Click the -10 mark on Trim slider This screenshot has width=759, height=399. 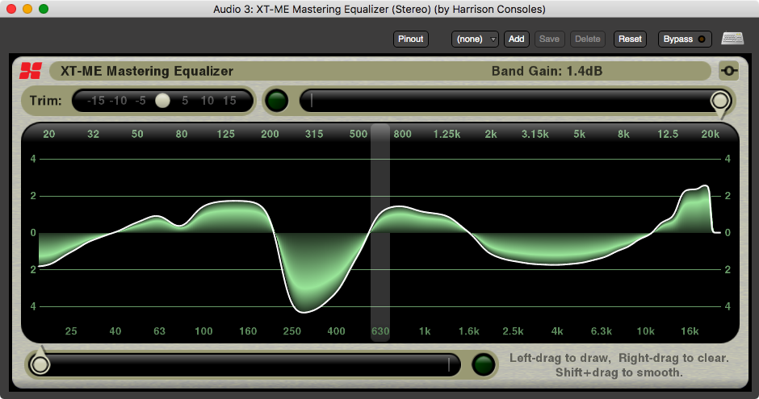coord(118,101)
